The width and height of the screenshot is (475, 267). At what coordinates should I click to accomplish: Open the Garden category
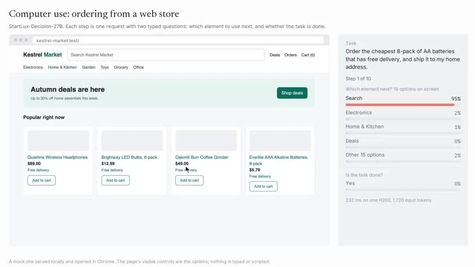pos(88,67)
